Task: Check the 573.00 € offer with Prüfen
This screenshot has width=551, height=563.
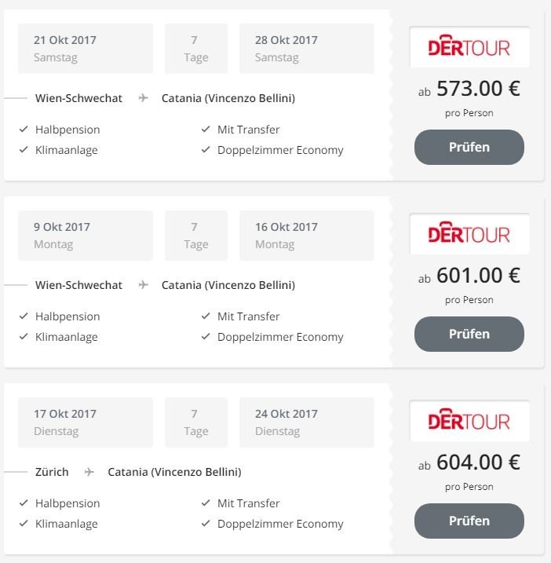Action: pos(469,147)
